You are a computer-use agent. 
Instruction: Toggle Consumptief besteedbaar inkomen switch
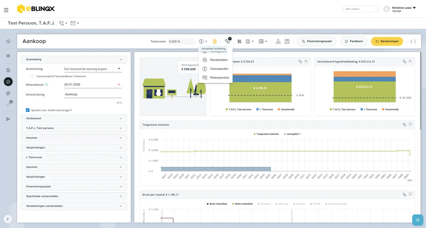[x=31, y=76]
